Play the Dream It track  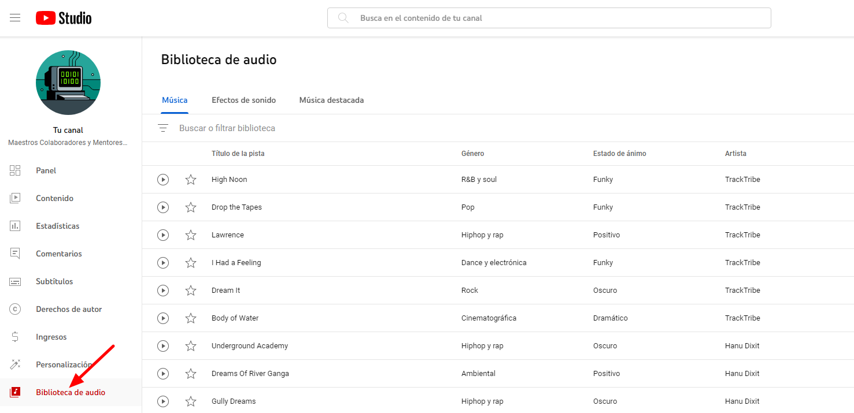[x=163, y=291]
